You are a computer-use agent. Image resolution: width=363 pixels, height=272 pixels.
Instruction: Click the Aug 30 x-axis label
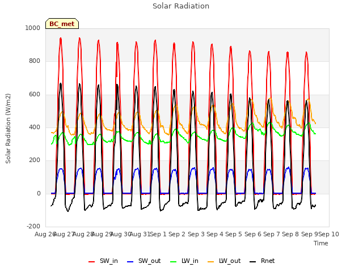(121, 234)
